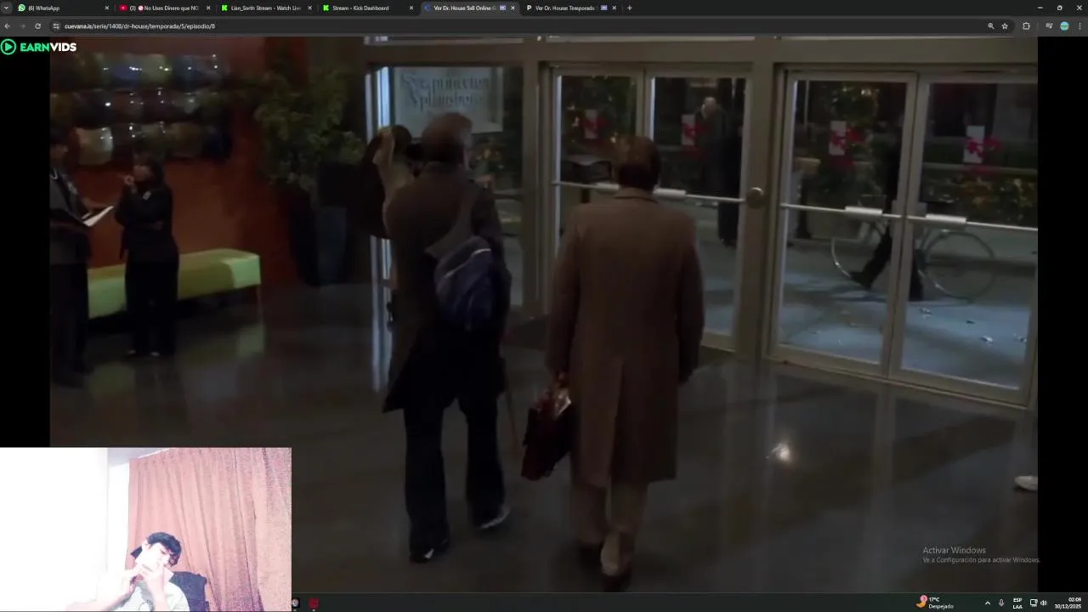Bookmark this page with the star icon

point(1005,26)
